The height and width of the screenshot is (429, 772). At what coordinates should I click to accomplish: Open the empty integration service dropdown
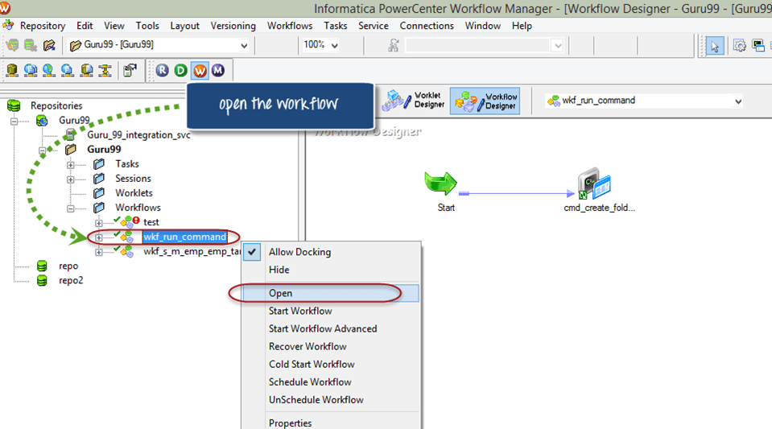(x=557, y=46)
